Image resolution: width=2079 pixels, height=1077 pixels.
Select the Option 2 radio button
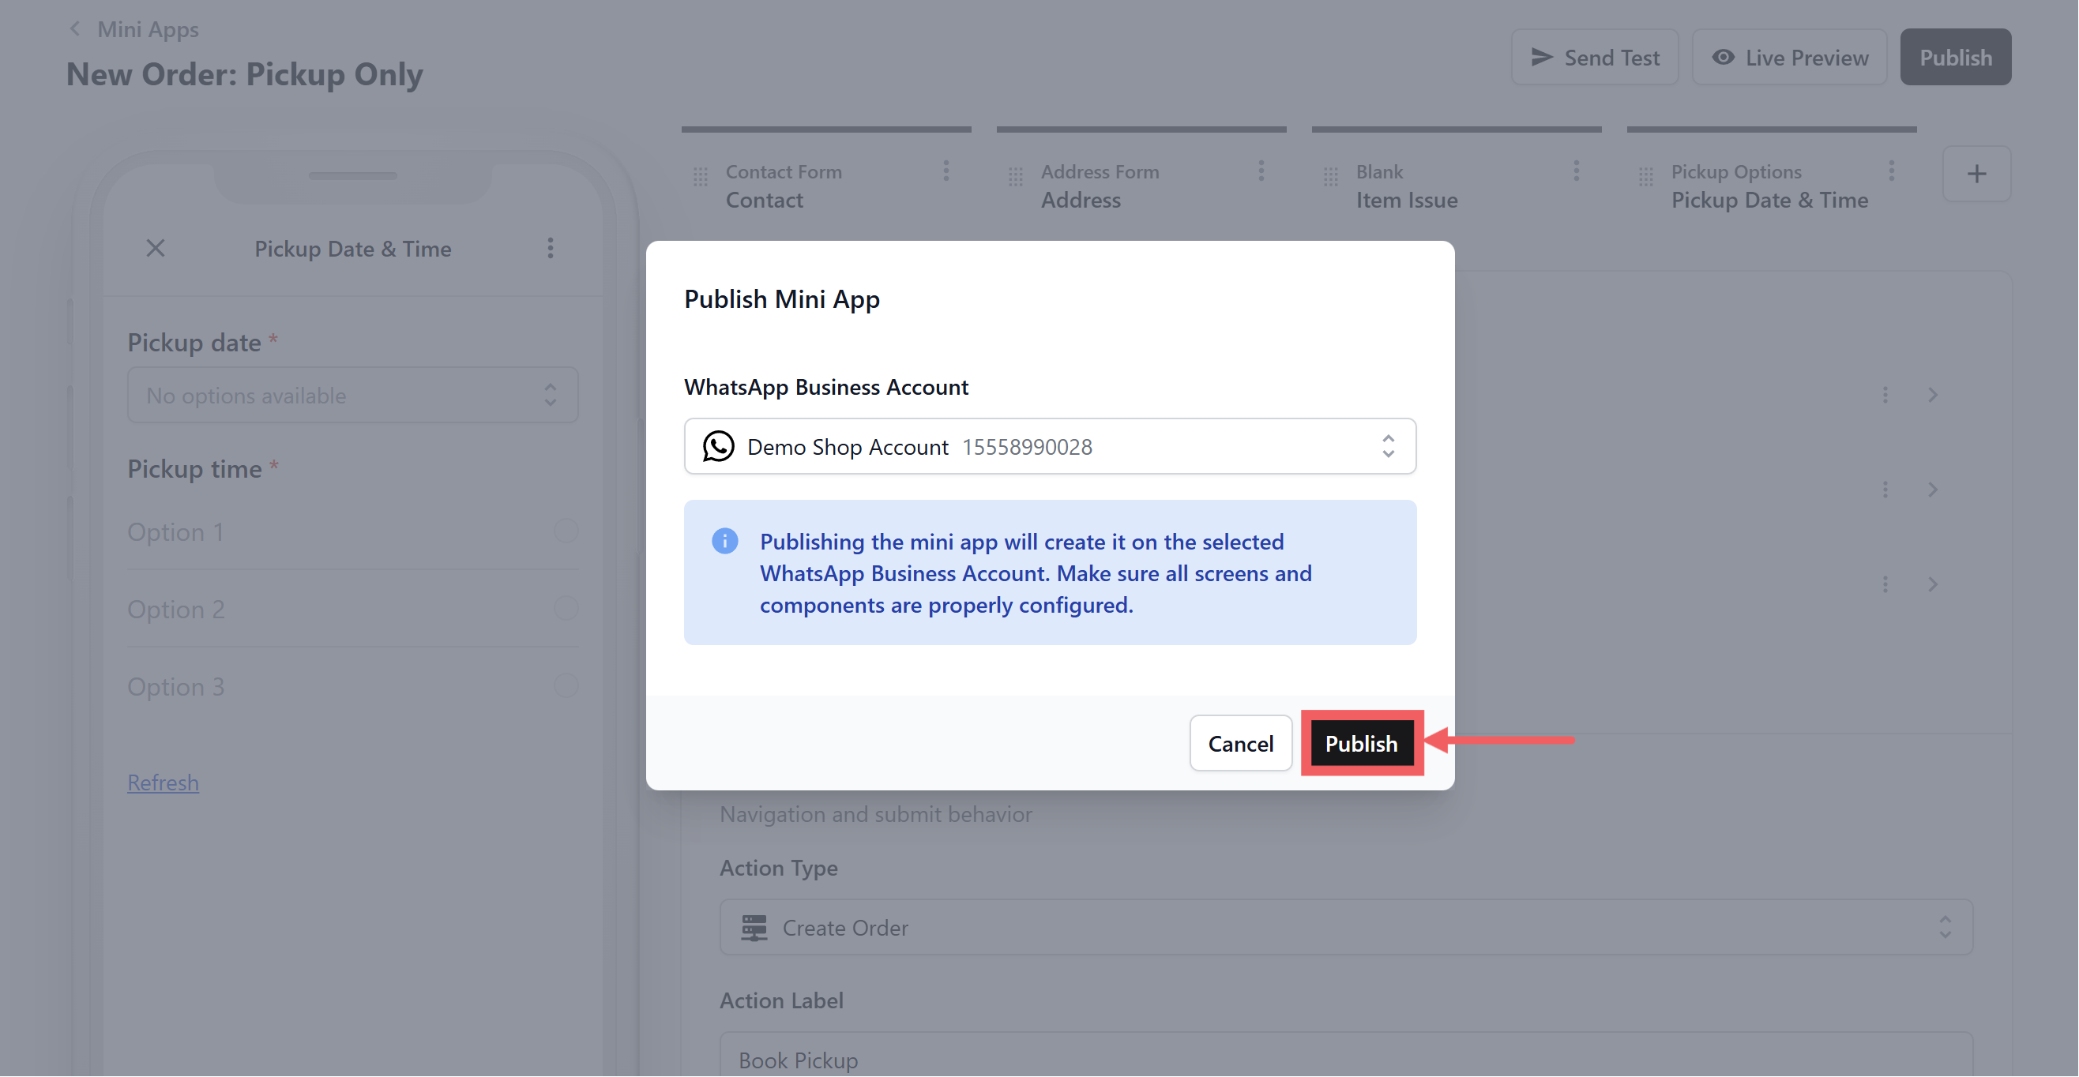click(x=566, y=609)
